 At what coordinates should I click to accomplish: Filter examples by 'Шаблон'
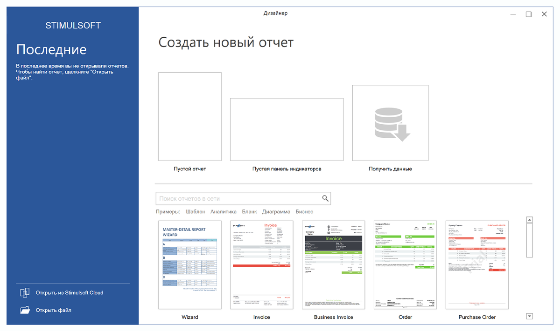point(196,212)
